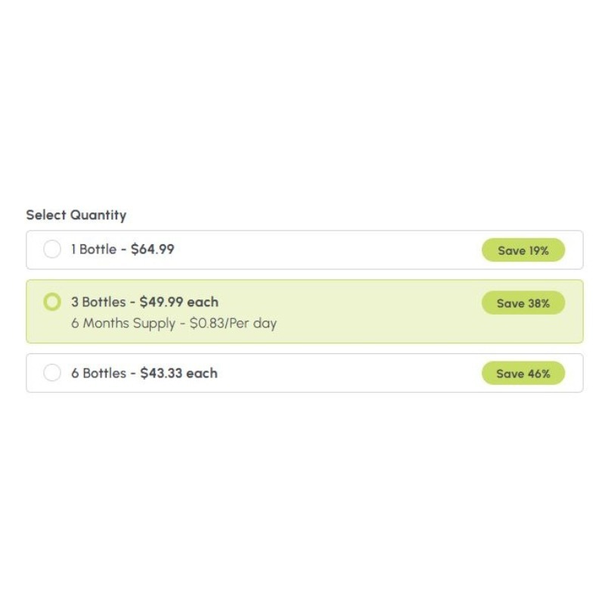Click empty middle of green 3 Bottles card

click(363, 312)
